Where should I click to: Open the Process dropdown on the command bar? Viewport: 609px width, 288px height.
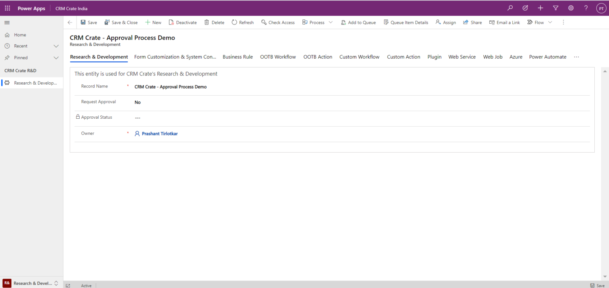[x=331, y=22]
